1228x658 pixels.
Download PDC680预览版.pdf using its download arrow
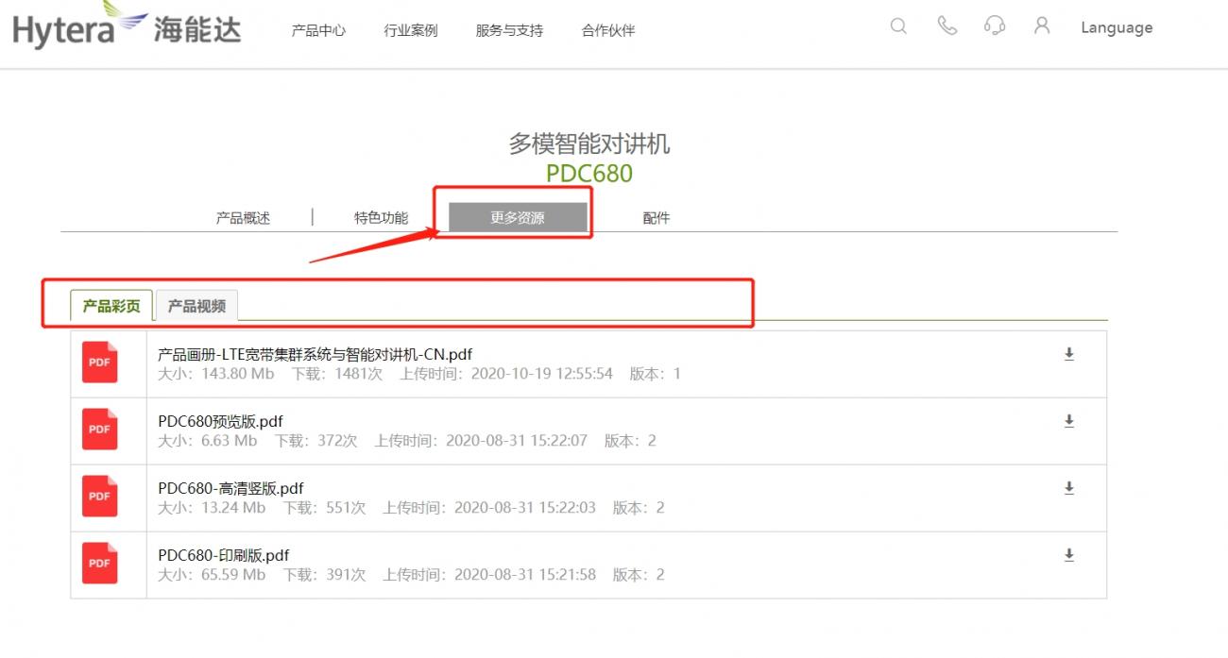coord(1069,421)
